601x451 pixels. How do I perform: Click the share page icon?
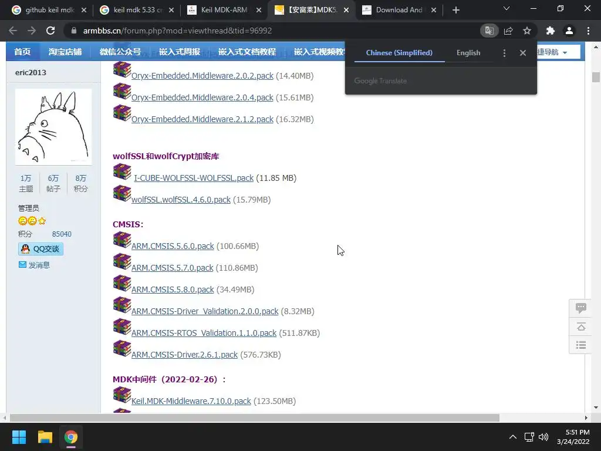[508, 31]
